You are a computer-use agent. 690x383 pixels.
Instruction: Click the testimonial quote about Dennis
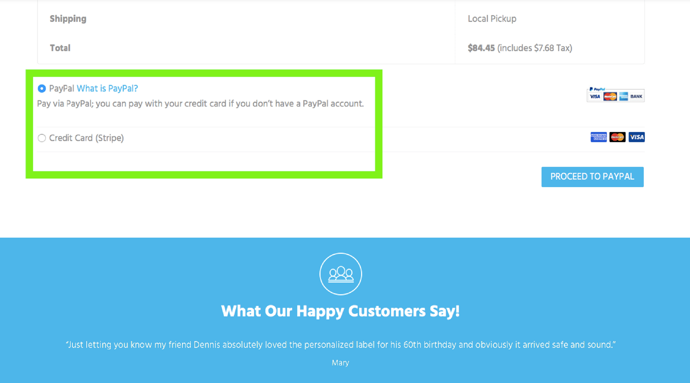click(x=341, y=345)
